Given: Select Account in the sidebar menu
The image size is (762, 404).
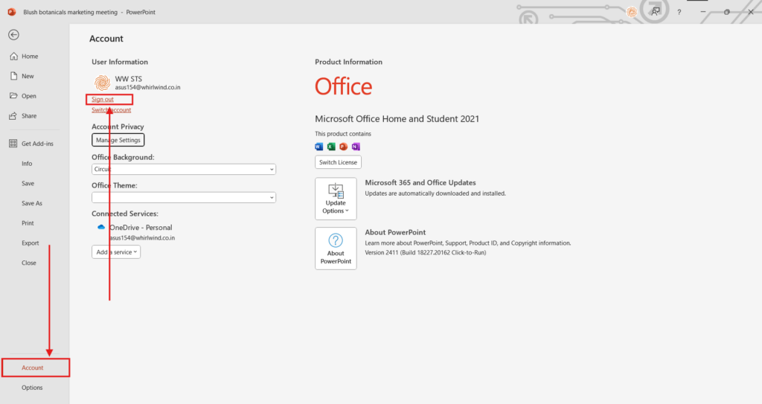Looking at the screenshot, I should (x=33, y=368).
